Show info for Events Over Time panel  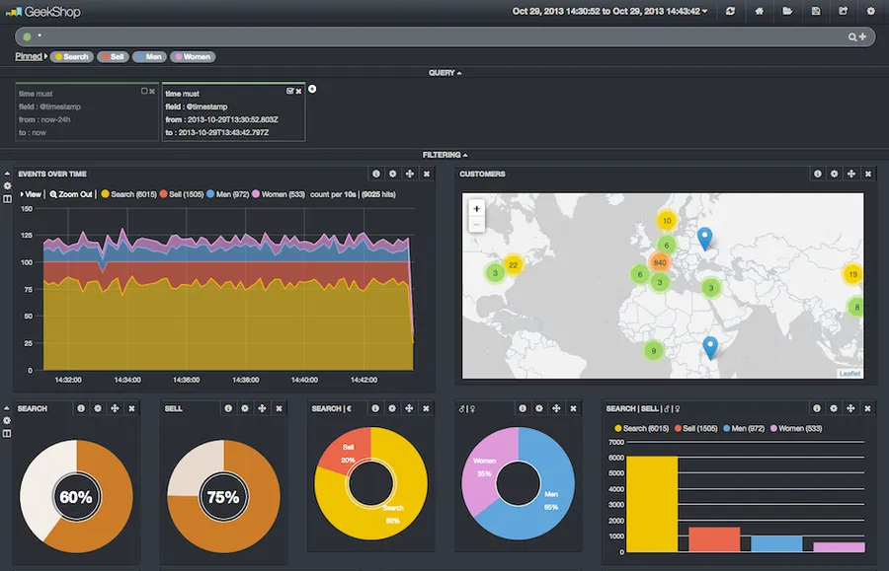click(x=376, y=174)
